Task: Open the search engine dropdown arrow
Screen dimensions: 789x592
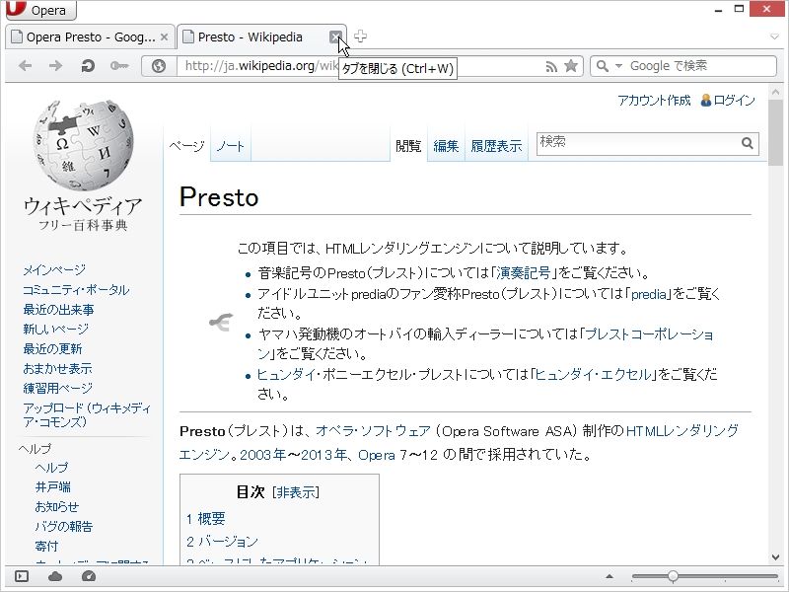Action: tap(619, 66)
